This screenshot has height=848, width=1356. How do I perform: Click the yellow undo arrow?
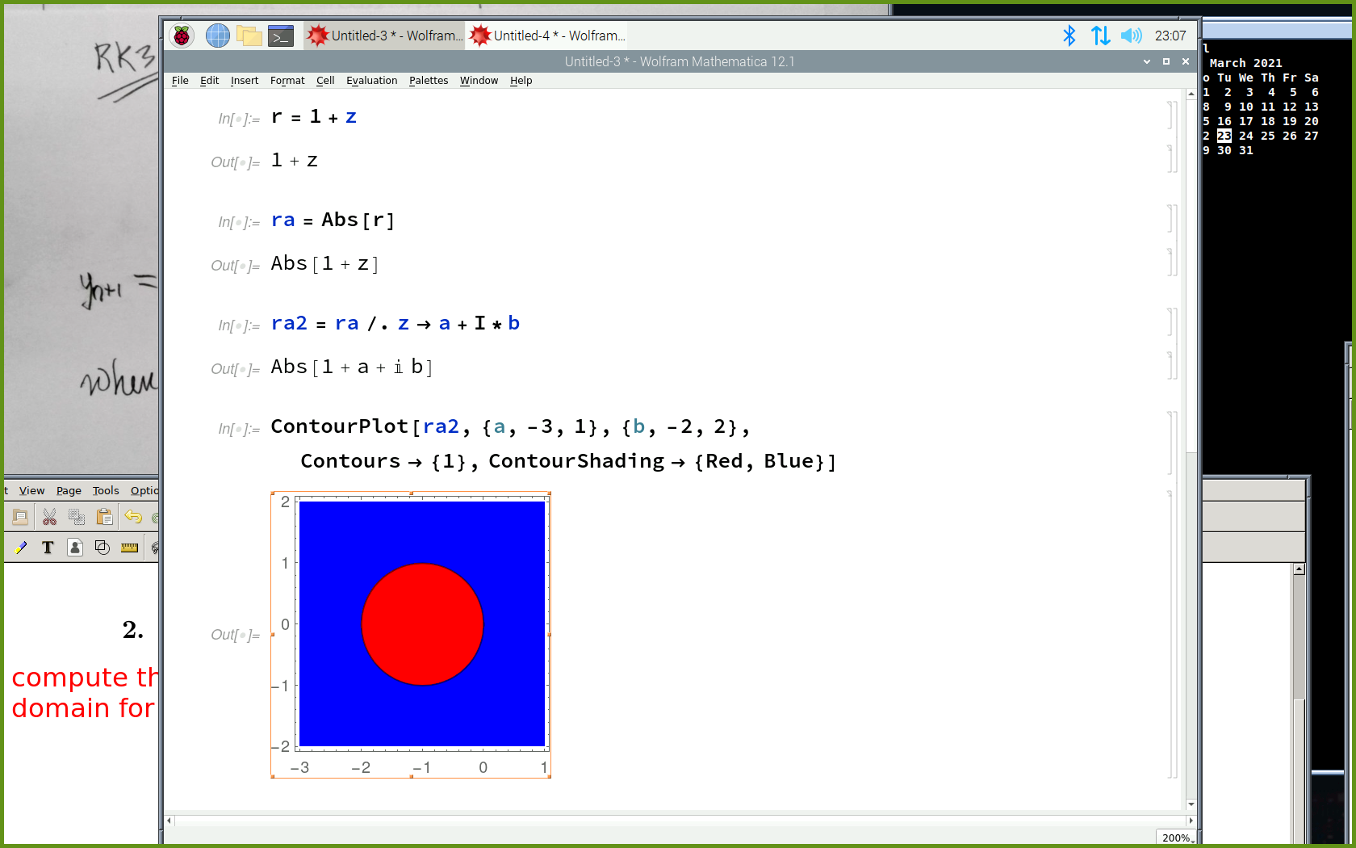click(133, 517)
